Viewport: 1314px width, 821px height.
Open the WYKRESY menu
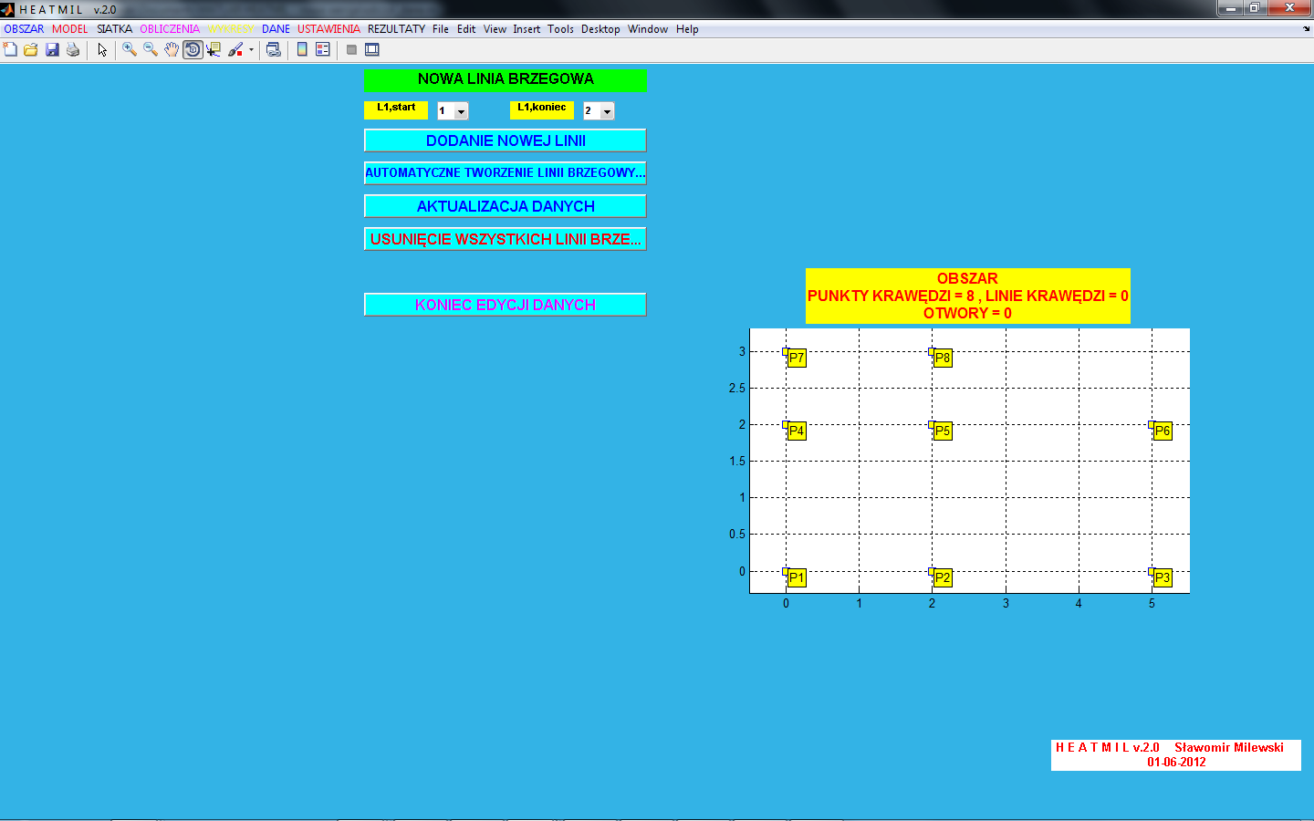click(x=230, y=29)
